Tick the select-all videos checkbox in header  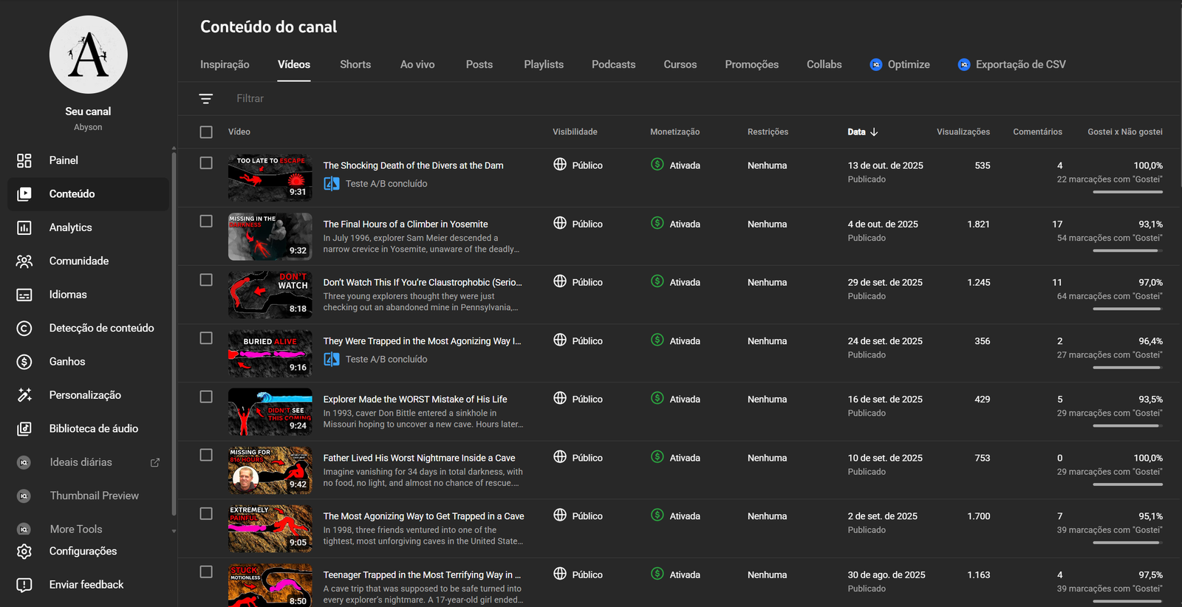point(206,132)
